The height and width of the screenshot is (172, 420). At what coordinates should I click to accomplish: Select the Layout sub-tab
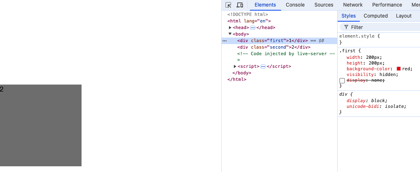403,16
